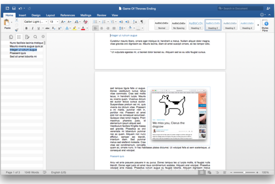
Task: Switch to Print Layout view icon
Action: pyautogui.click(x=202, y=173)
